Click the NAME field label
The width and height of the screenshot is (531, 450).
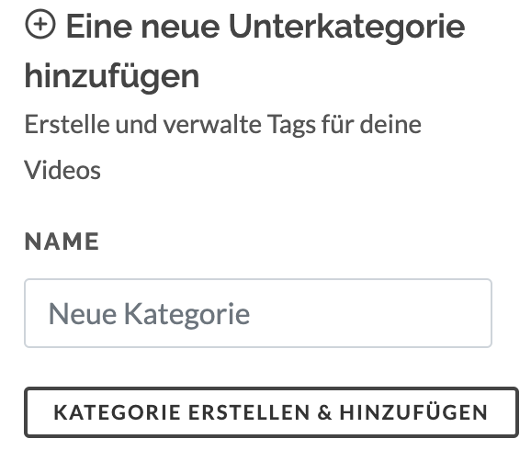62,242
